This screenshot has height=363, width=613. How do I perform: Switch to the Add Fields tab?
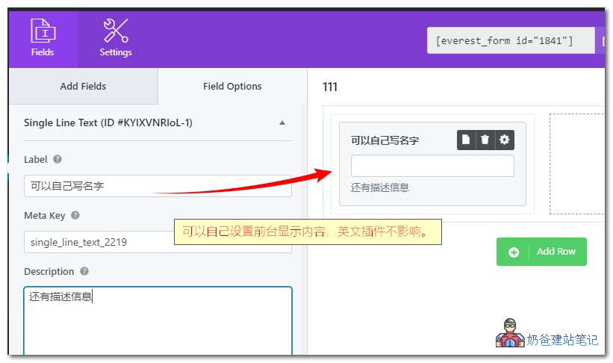tap(84, 86)
